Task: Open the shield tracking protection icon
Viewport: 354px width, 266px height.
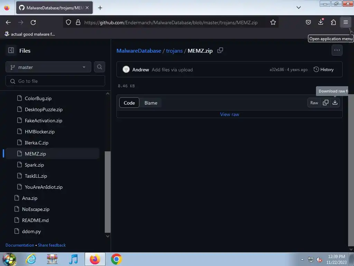Action: click(68, 23)
